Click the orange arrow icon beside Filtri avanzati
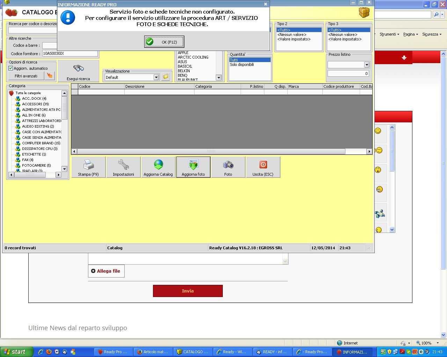447x357 pixels. point(50,76)
